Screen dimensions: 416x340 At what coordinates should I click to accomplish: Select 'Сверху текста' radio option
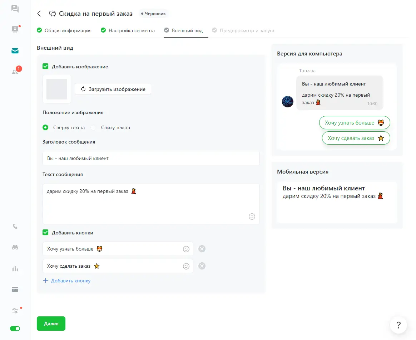pos(45,127)
